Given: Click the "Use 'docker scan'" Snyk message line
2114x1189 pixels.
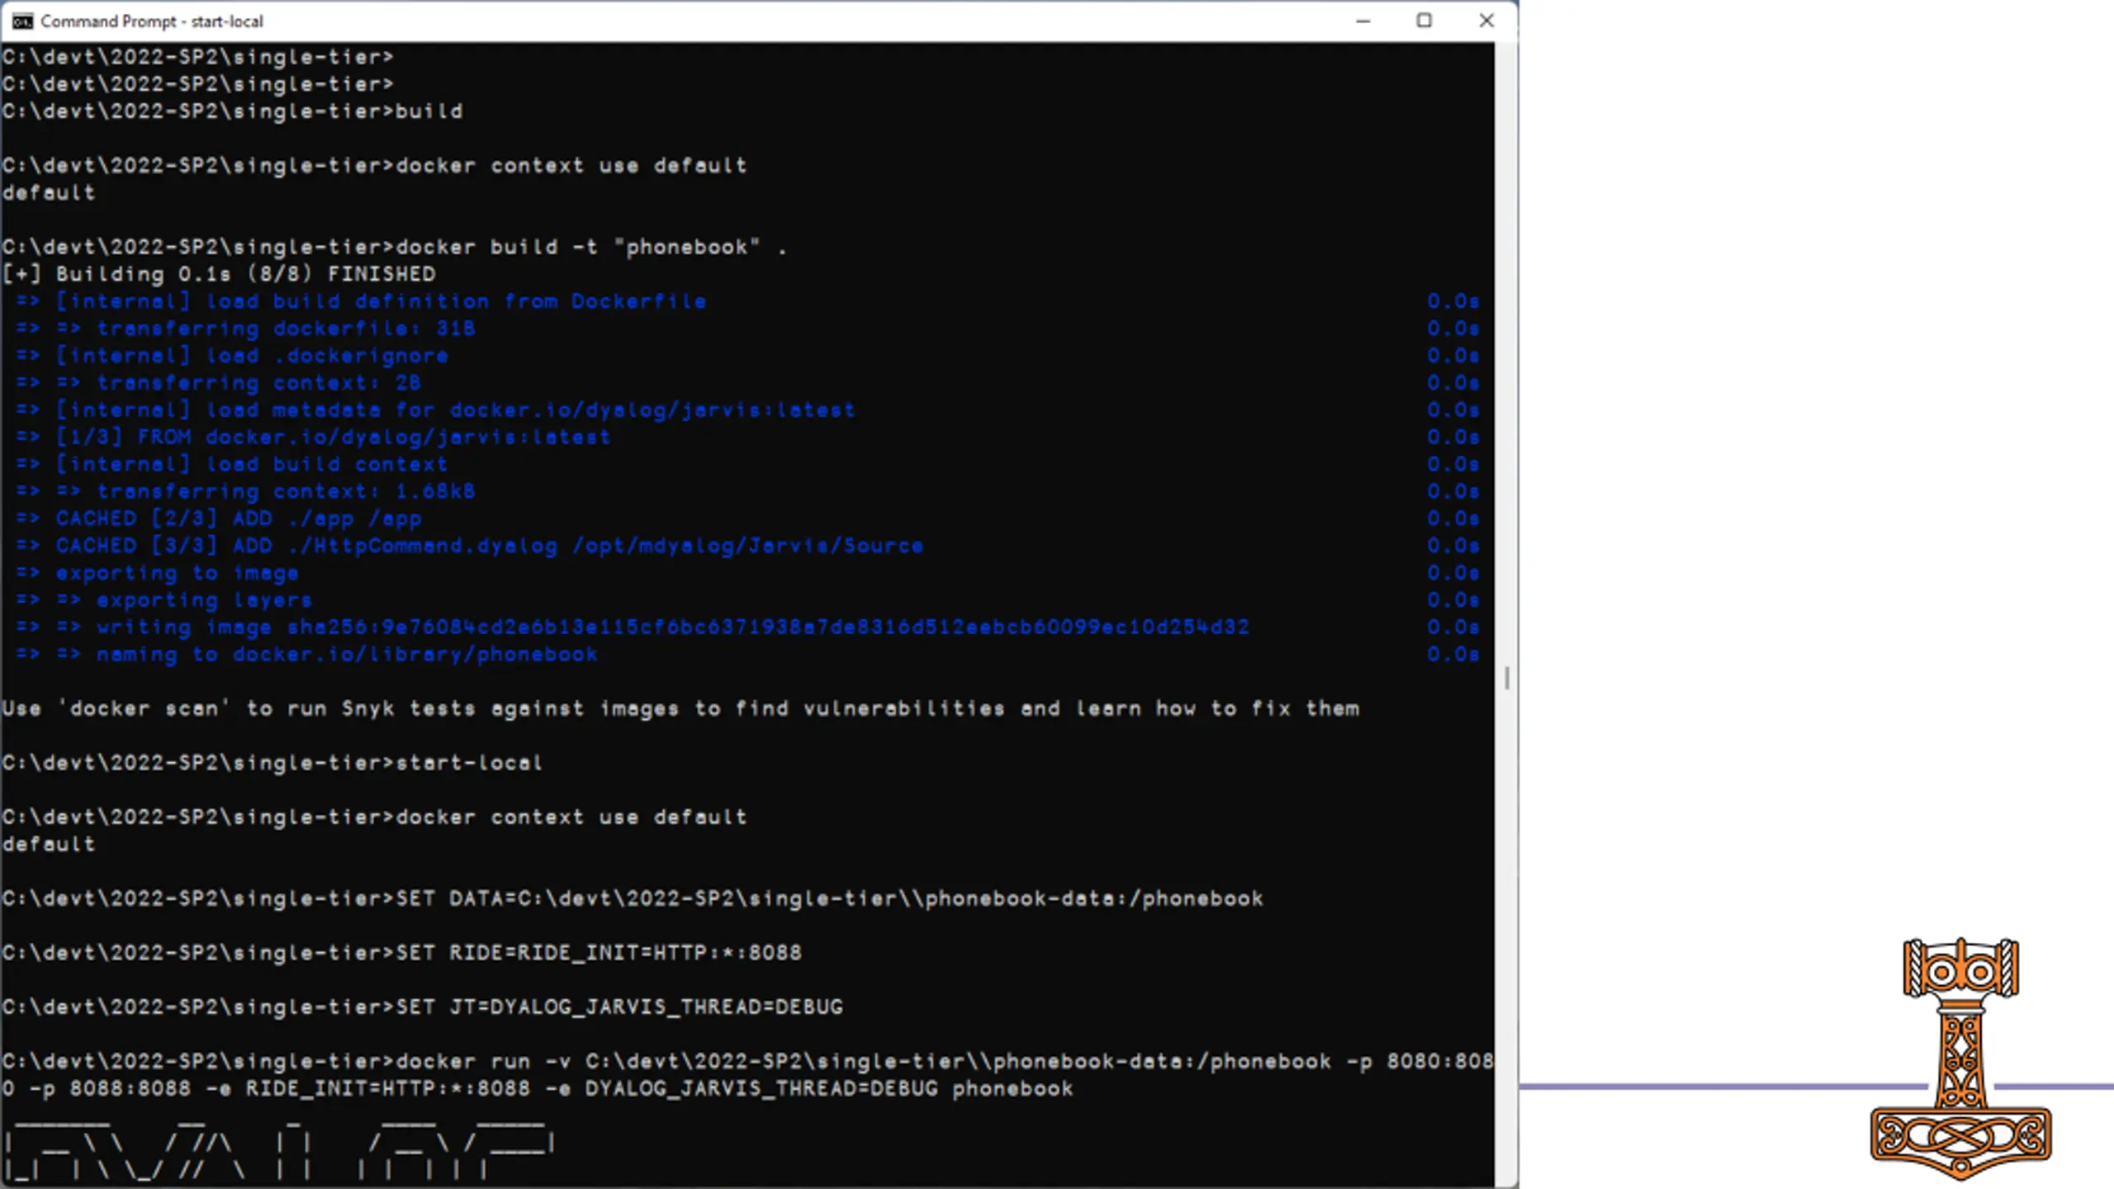Looking at the screenshot, I should coord(680,708).
